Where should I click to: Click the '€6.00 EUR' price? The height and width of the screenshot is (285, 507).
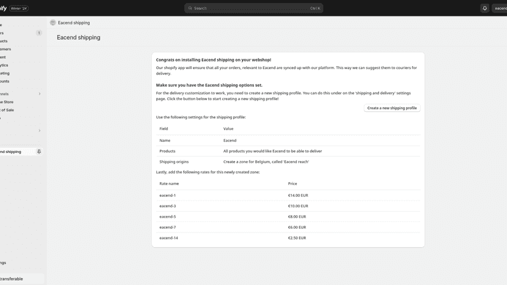tap(297, 228)
